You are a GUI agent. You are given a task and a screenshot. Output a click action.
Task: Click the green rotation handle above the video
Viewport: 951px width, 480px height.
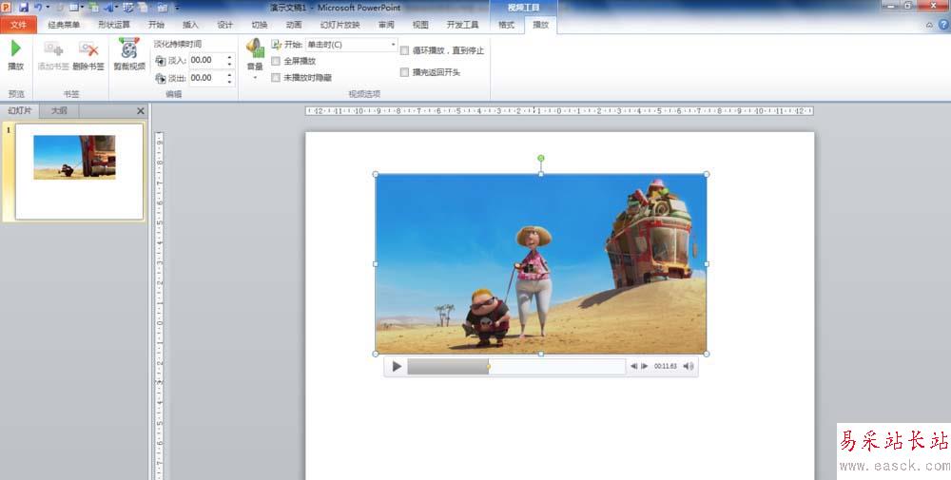click(x=541, y=158)
